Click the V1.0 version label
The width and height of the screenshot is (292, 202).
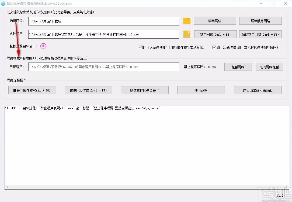(280, 196)
